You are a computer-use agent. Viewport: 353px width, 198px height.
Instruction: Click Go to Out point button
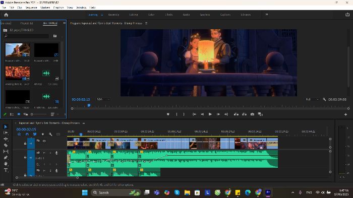tap(226, 114)
